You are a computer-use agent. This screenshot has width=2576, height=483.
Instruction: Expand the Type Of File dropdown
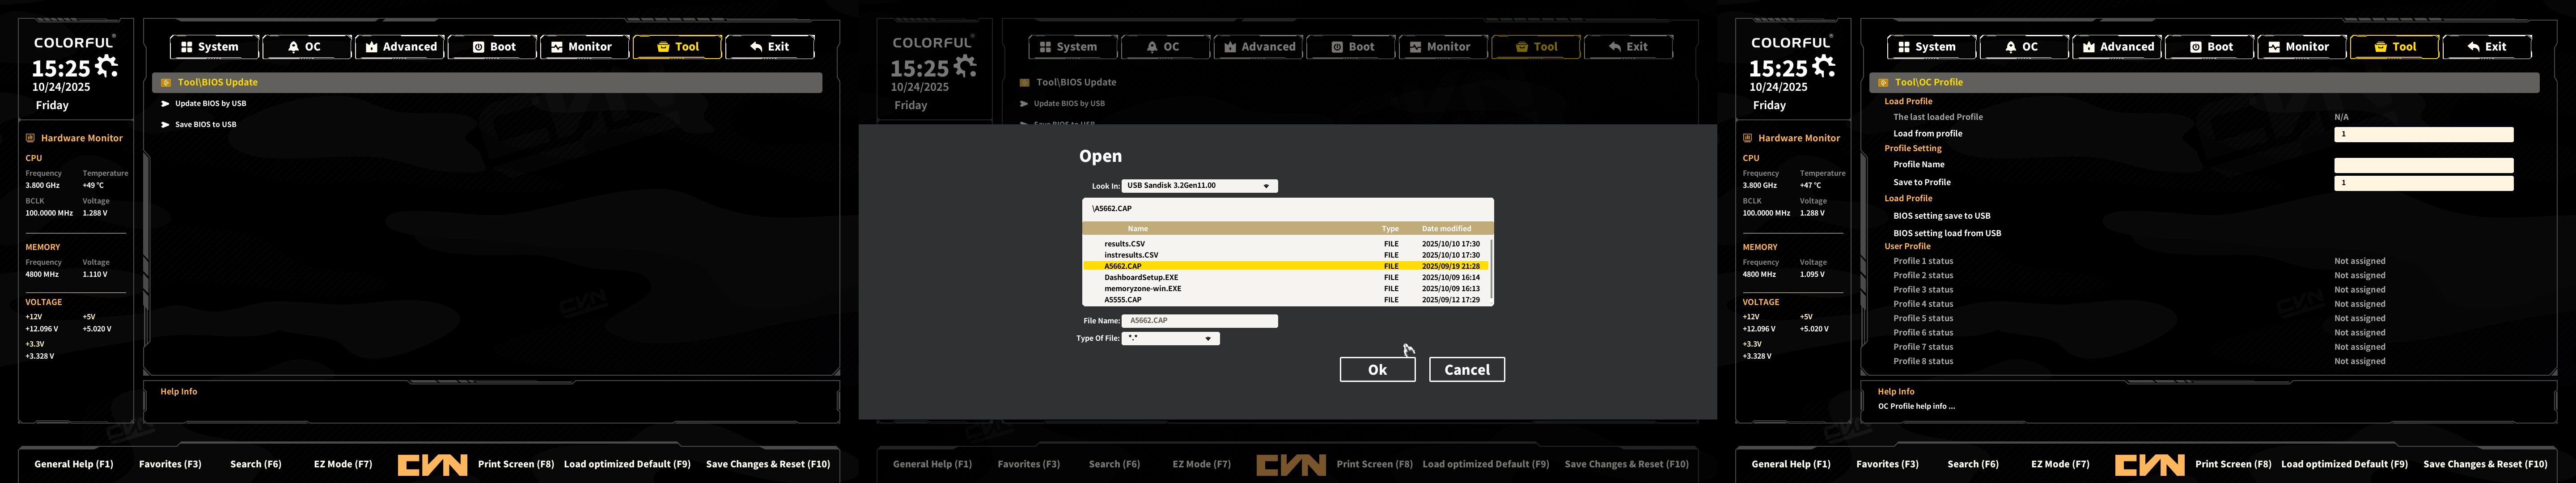(1208, 339)
